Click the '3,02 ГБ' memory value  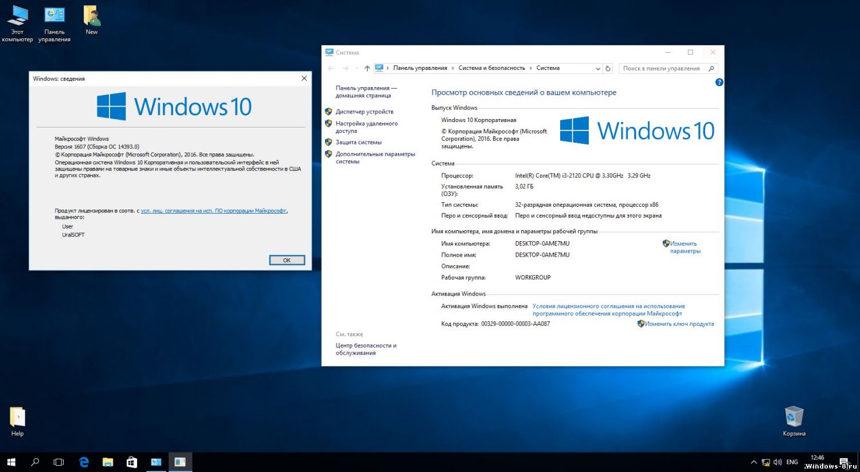coord(524,186)
